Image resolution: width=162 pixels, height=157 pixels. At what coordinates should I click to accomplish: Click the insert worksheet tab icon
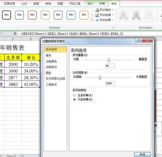[22, 156]
